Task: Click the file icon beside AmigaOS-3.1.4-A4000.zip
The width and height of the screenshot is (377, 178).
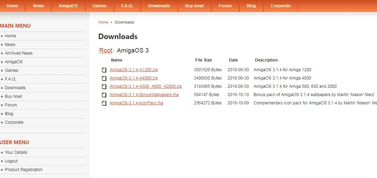Action: (x=104, y=78)
